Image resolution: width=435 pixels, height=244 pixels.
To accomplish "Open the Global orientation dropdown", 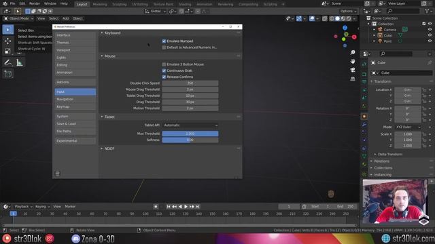I will [156, 11].
